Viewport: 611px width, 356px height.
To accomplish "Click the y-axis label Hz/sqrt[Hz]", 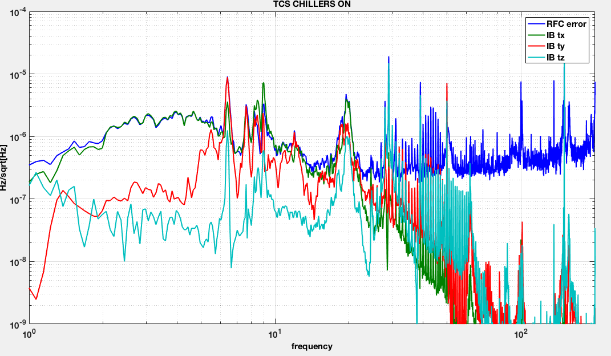I will (3, 168).
